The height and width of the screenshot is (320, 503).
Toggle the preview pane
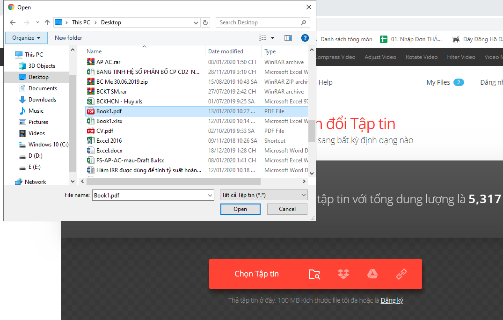pyautogui.click(x=288, y=38)
